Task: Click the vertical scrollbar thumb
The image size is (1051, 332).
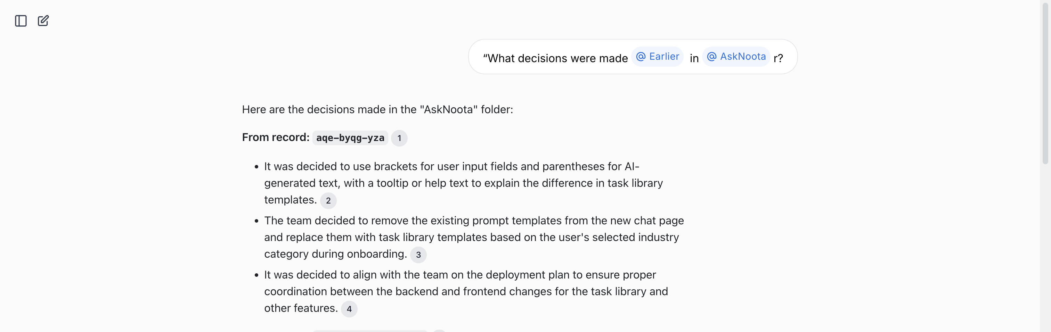Action: click(1045, 82)
